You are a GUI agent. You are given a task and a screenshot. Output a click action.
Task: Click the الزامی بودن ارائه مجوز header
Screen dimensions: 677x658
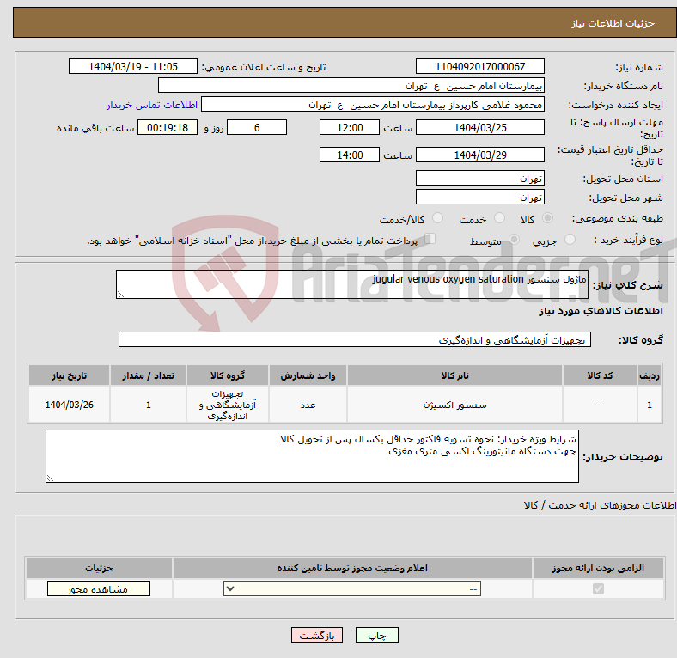pos(598,568)
